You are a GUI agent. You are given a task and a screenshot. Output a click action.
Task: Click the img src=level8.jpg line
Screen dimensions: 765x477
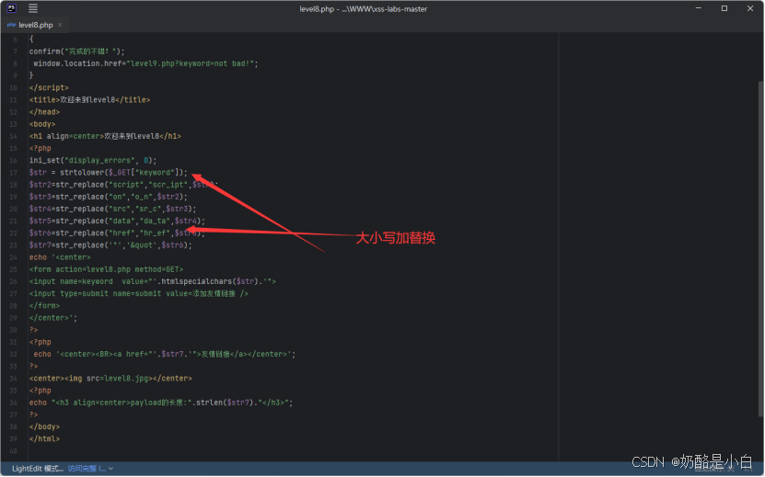click(x=110, y=379)
